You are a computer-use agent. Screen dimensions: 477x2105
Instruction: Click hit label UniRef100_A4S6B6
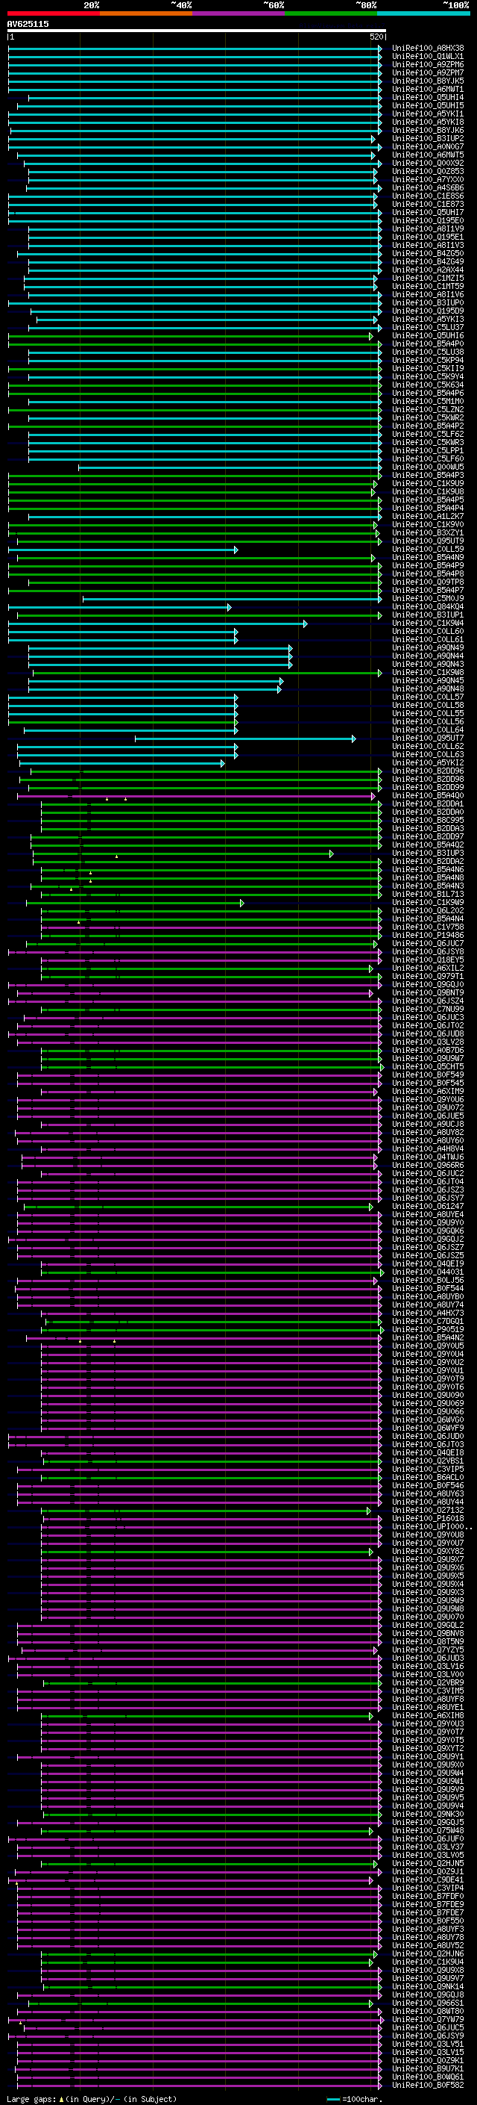(x=428, y=188)
